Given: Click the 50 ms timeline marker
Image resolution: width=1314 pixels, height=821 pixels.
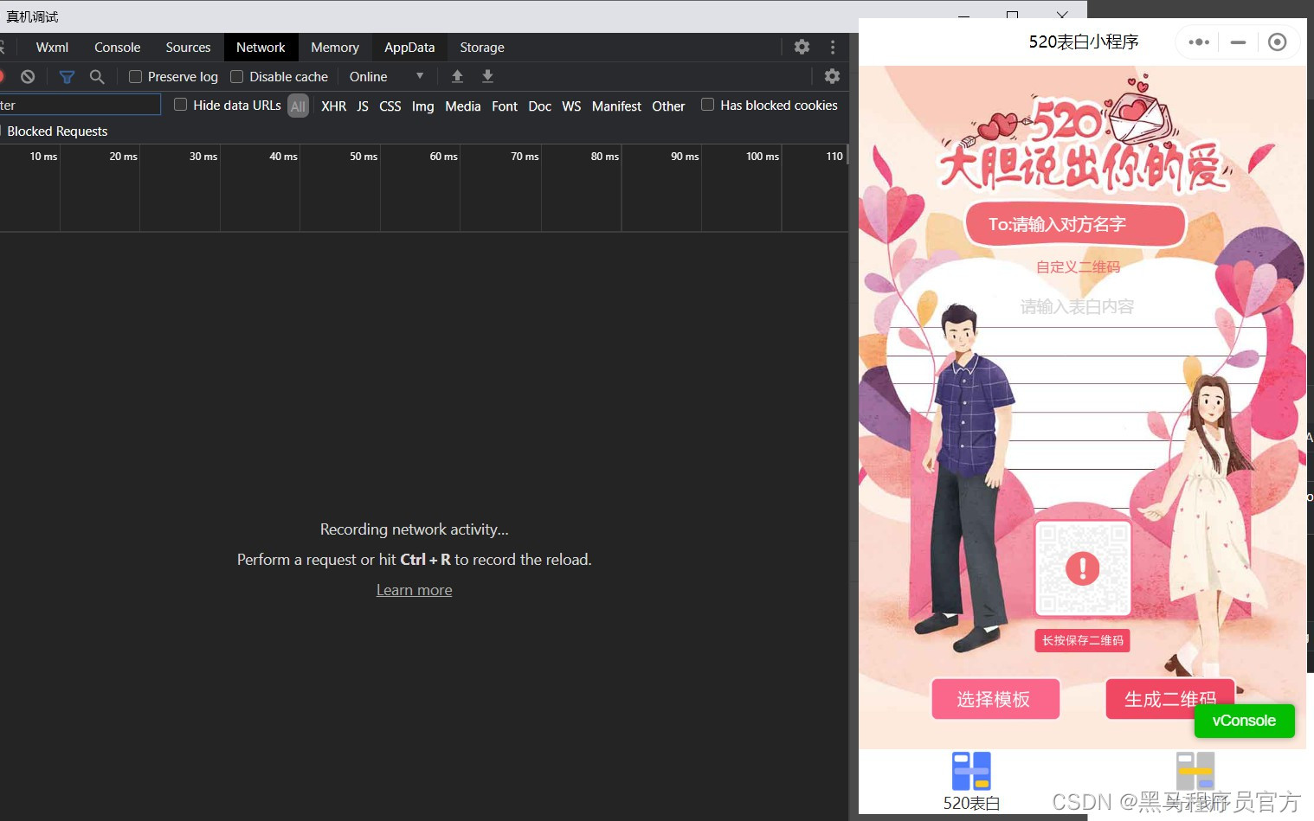Looking at the screenshot, I should pos(364,157).
